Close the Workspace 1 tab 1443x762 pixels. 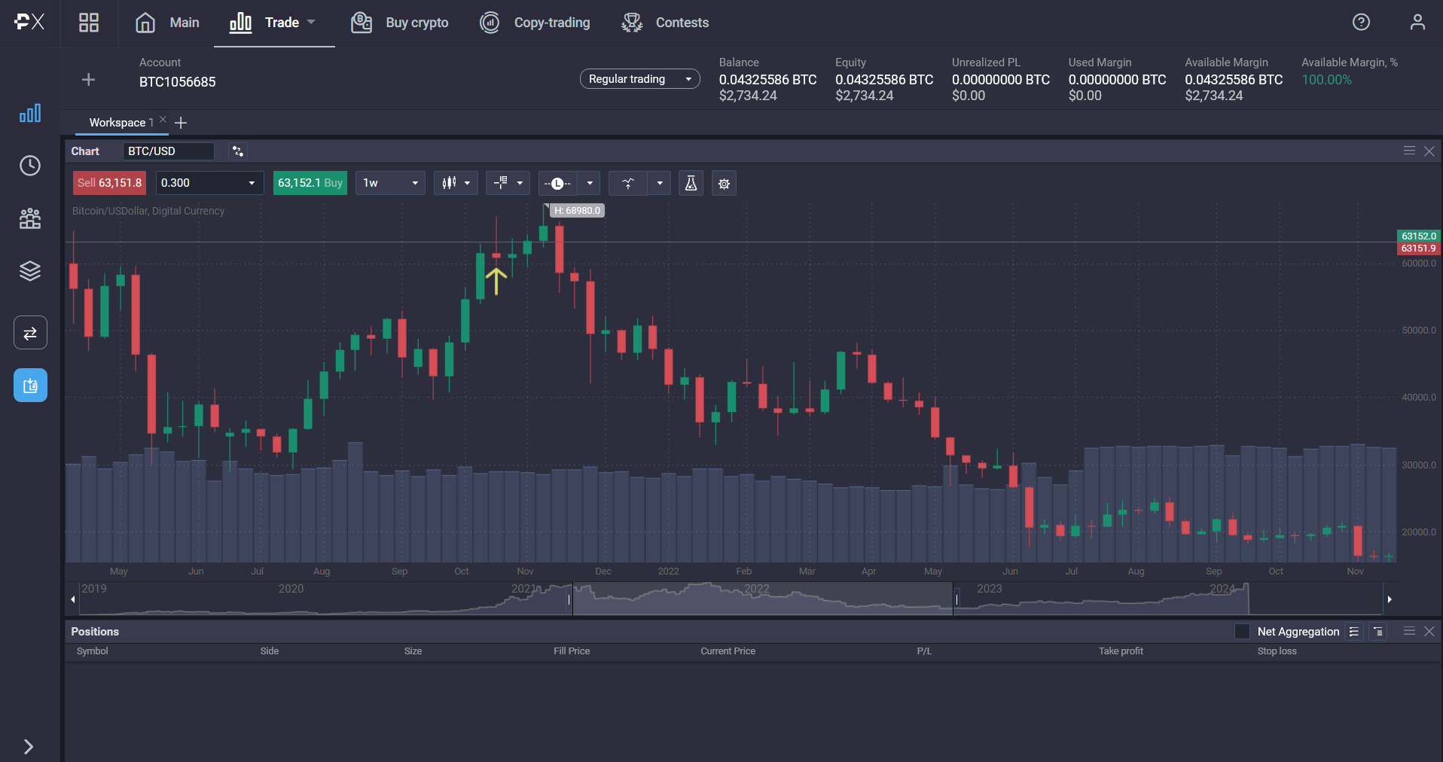tap(163, 119)
